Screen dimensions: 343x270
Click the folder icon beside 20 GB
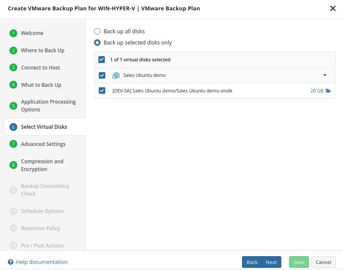click(x=328, y=91)
